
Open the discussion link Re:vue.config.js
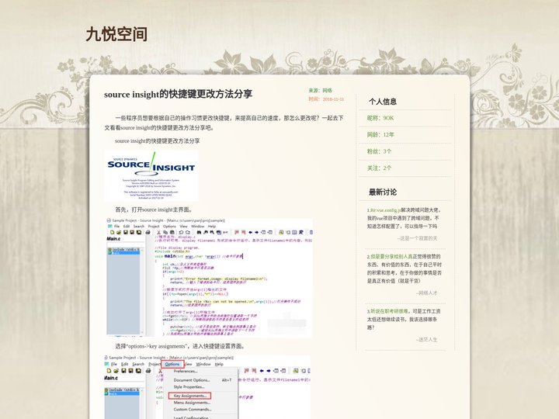pyautogui.click(x=385, y=210)
